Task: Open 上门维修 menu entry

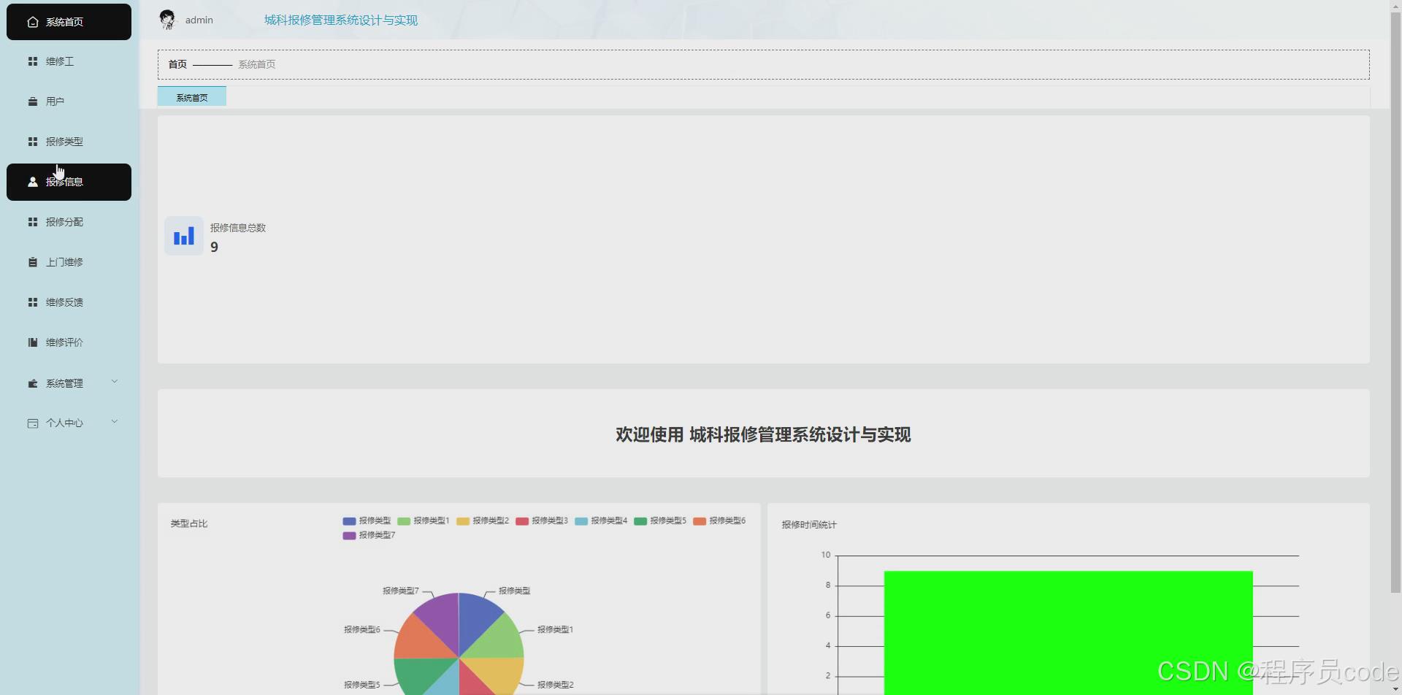Action: [x=69, y=262]
